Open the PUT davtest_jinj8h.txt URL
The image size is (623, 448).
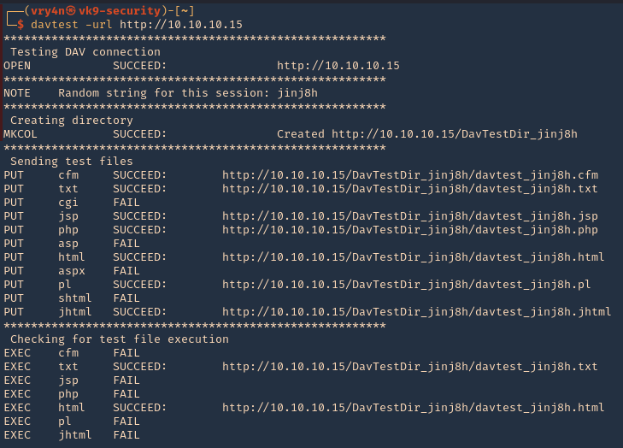(x=410, y=188)
